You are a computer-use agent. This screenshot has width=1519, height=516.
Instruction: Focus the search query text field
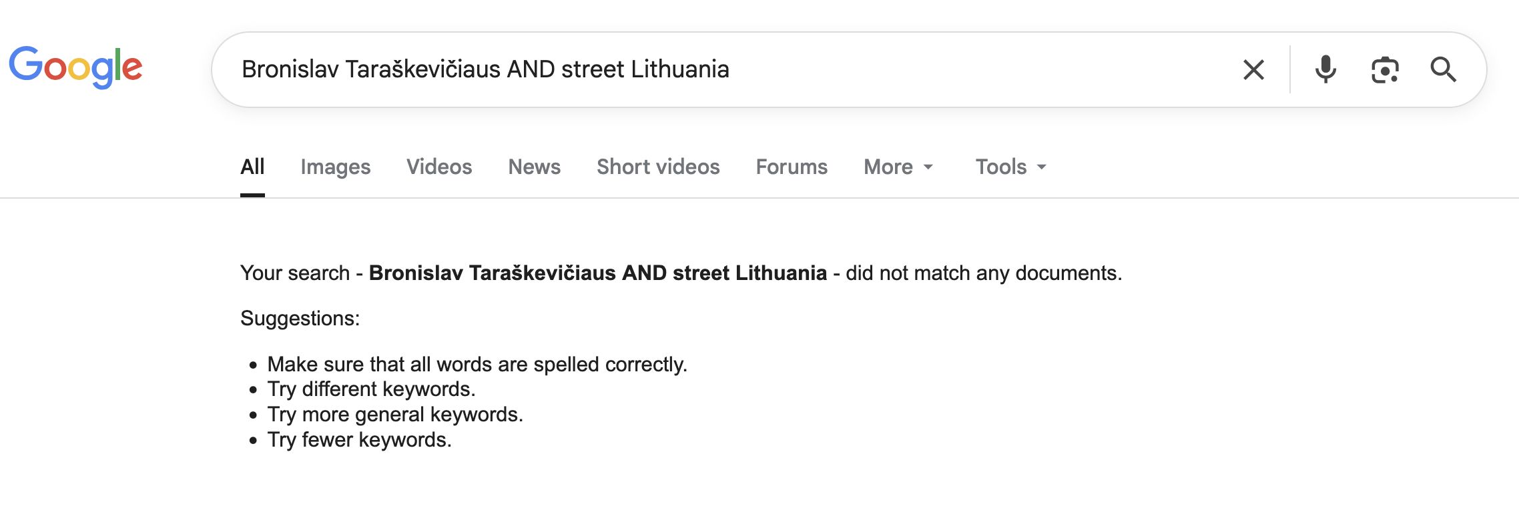[x=667, y=69]
